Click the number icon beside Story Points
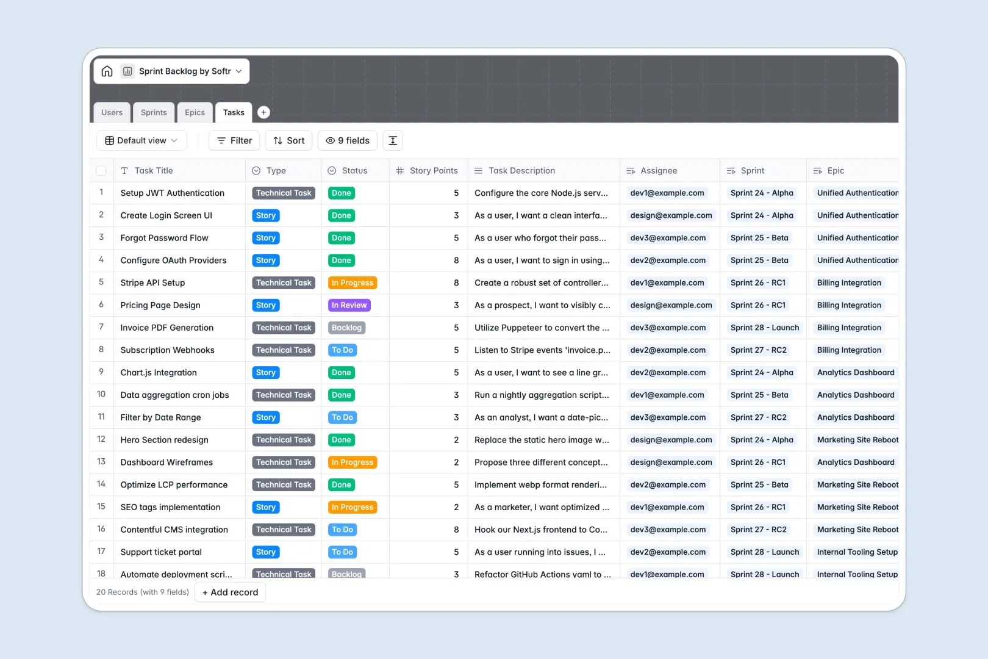988x659 pixels. (400, 170)
